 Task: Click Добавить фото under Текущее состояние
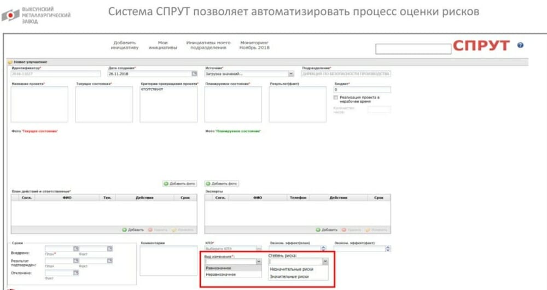[x=179, y=183]
